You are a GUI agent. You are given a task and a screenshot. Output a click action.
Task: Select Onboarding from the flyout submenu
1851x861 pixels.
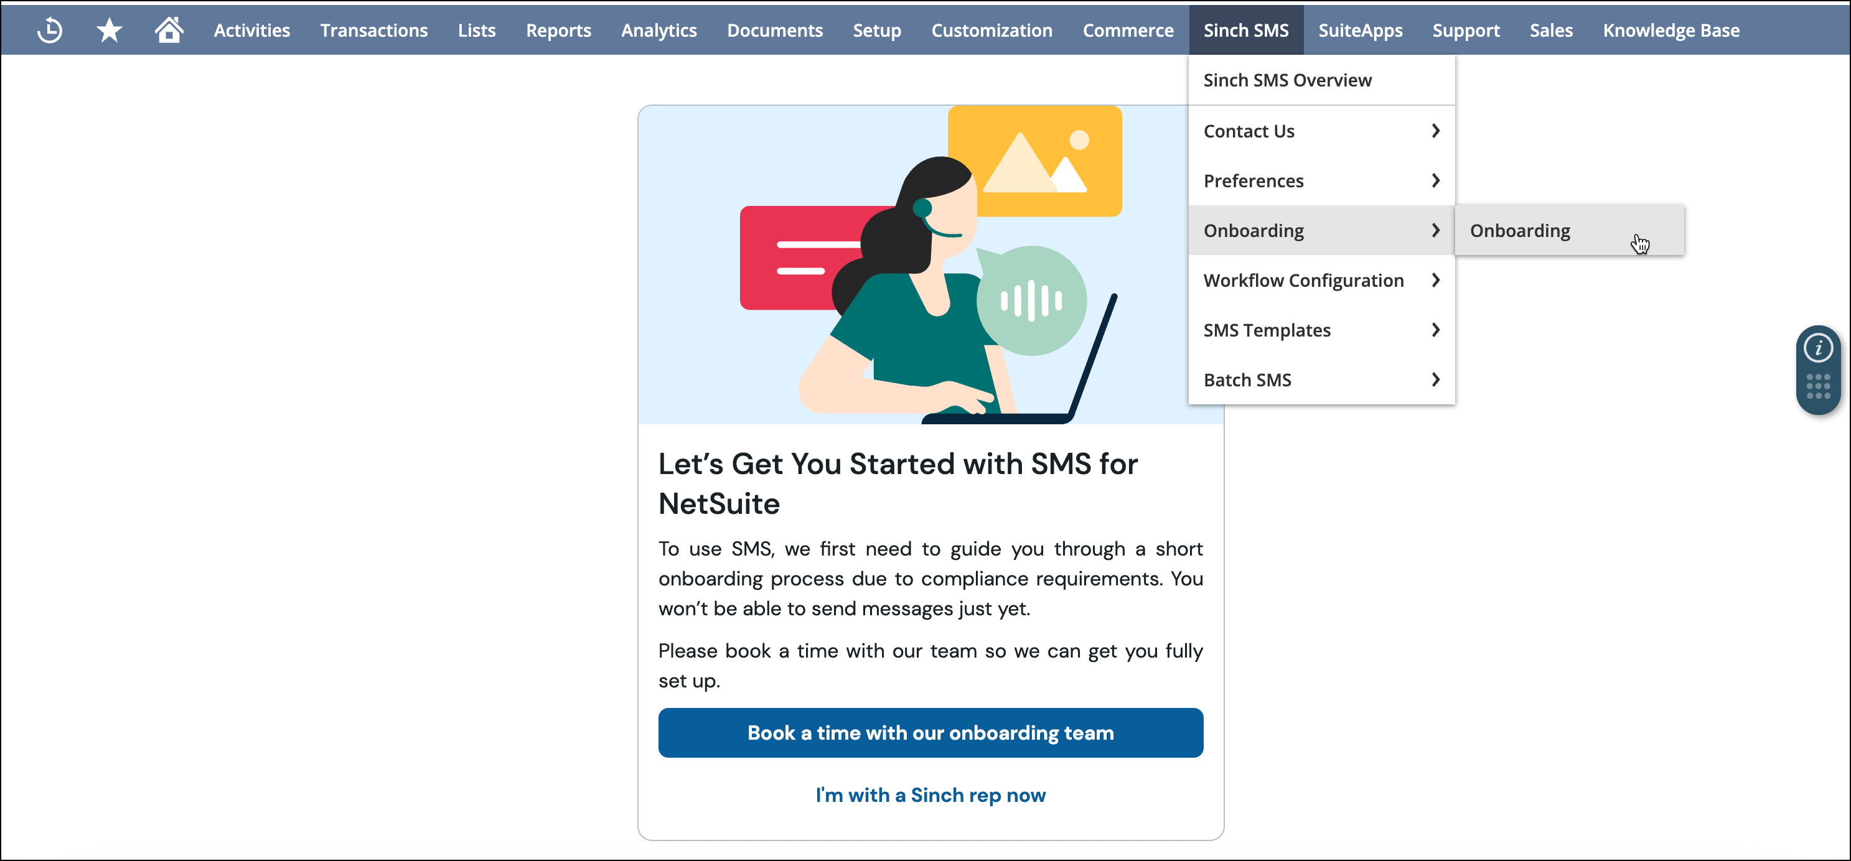click(x=1520, y=230)
